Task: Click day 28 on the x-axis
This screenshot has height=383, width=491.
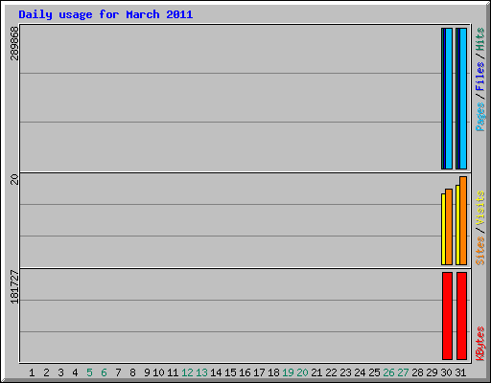Action: (417, 372)
